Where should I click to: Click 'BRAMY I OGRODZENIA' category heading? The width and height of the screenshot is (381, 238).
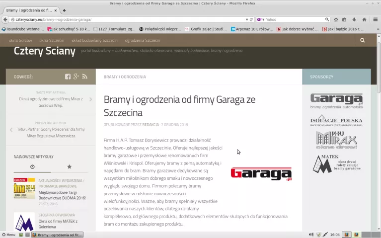click(x=125, y=77)
